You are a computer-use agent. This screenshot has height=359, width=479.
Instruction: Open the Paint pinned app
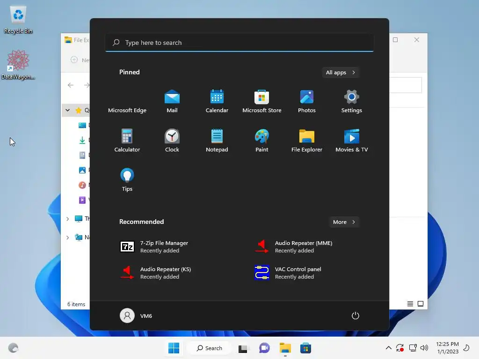[x=262, y=140]
